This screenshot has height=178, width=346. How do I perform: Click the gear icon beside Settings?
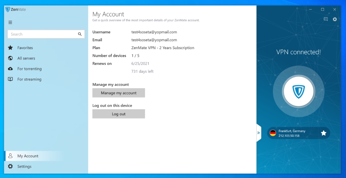tap(10, 166)
